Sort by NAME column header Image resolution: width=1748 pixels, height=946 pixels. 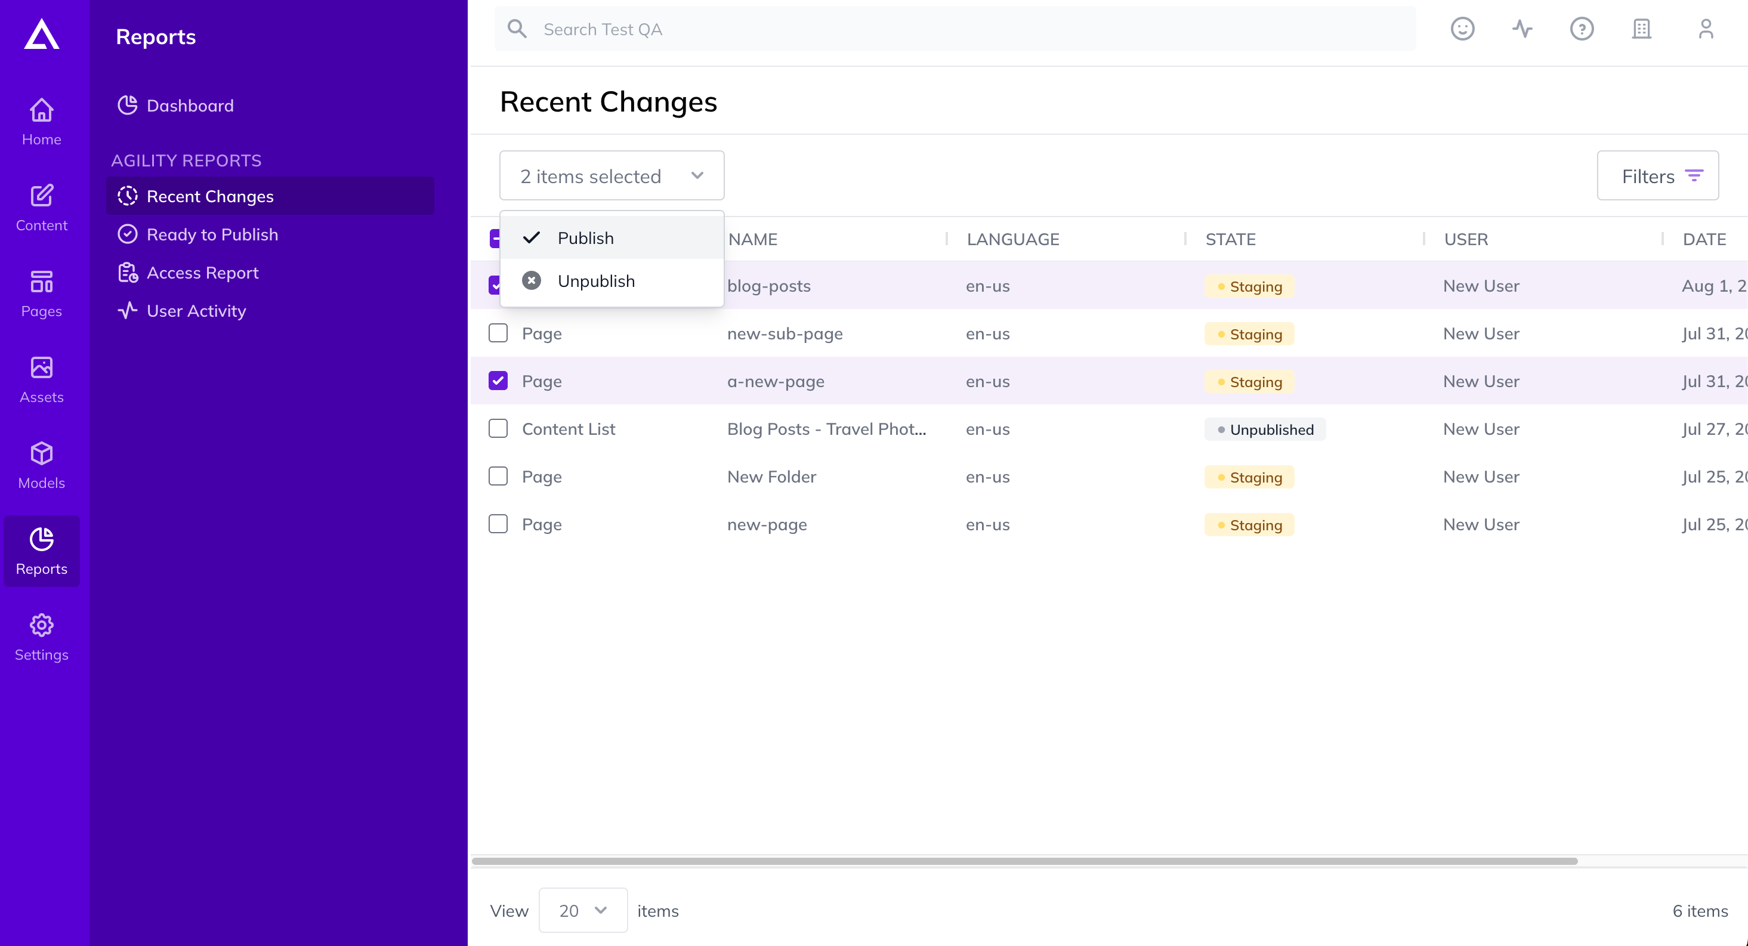(752, 239)
